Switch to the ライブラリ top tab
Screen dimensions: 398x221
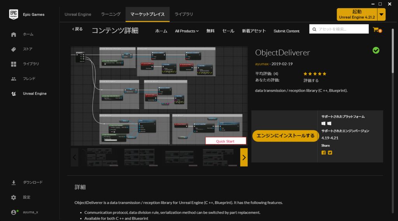(x=184, y=14)
